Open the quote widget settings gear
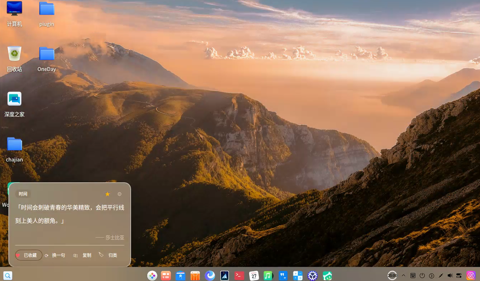This screenshot has height=281, width=480. [x=120, y=194]
